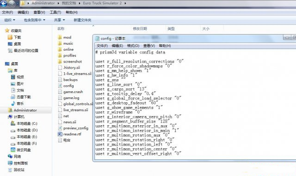Open the 共享 dropdown menu

click(60, 20)
